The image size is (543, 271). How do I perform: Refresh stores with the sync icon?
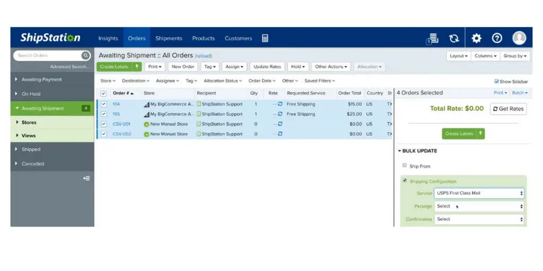point(454,38)
